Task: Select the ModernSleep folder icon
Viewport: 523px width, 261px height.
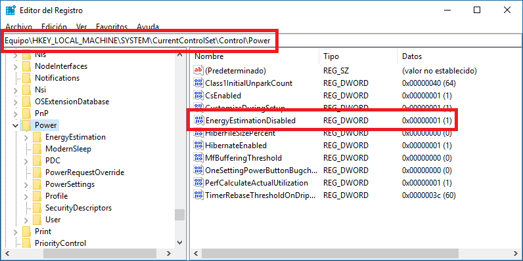Action: pos(37,149)
